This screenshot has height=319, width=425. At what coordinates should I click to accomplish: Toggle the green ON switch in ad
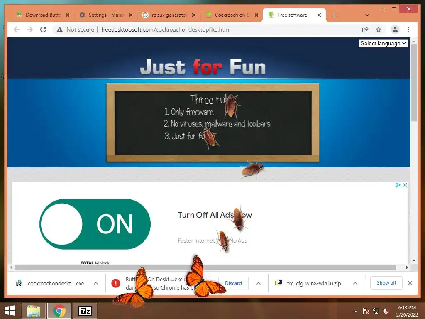click(x=95, y=224)
